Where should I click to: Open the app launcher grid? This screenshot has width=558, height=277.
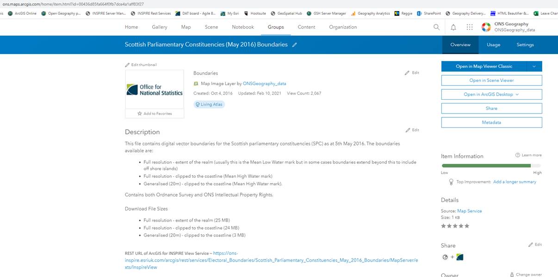coord(470,27)
